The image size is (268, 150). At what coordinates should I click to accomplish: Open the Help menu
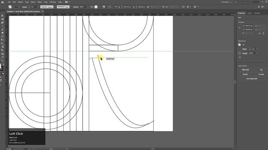(60, 2)
